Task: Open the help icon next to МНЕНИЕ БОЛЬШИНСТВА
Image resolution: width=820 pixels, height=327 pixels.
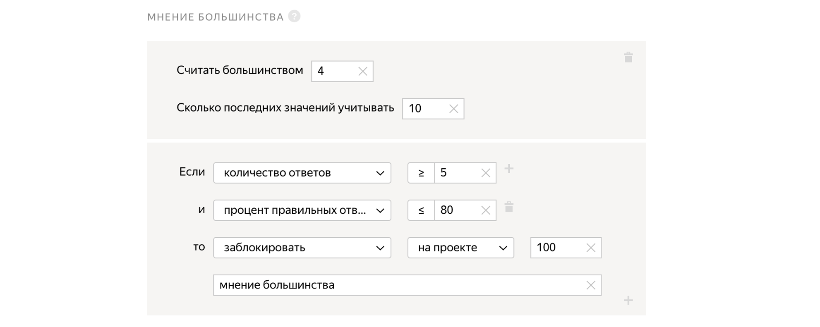Action: point(294,17)
